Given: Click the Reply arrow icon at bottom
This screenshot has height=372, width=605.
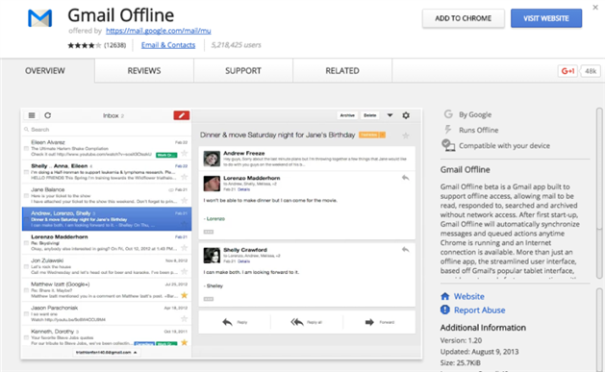Looking at the screenshot, I should pos(227,322).
